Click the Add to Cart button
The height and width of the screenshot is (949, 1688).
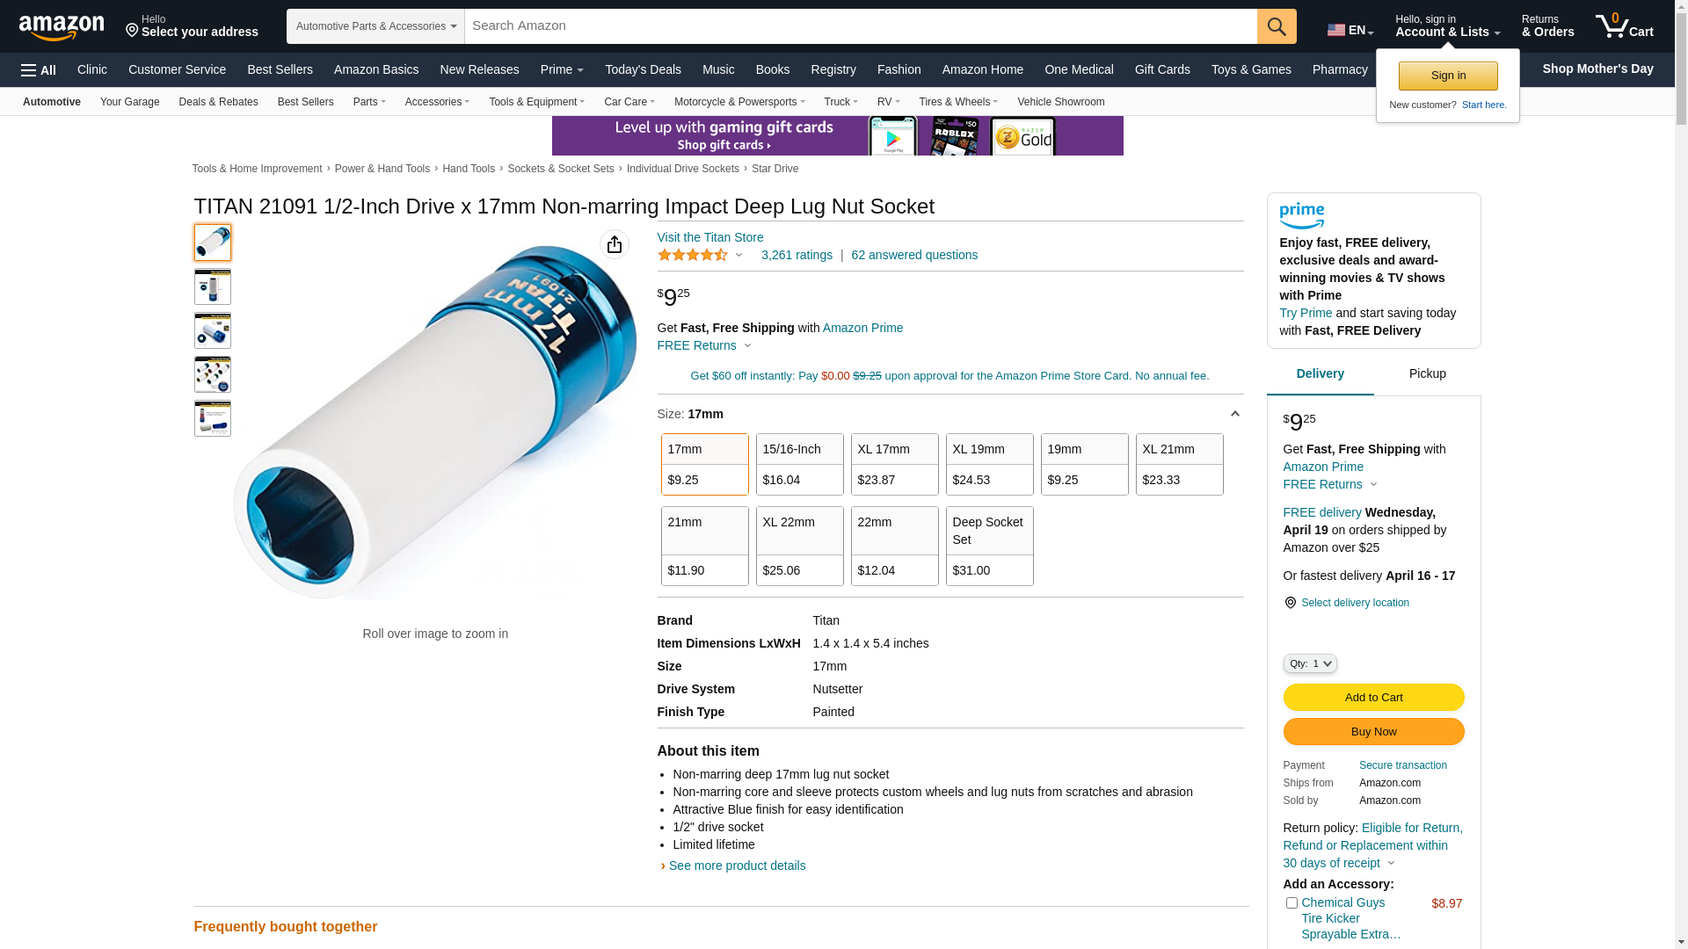coord(1373,698)
